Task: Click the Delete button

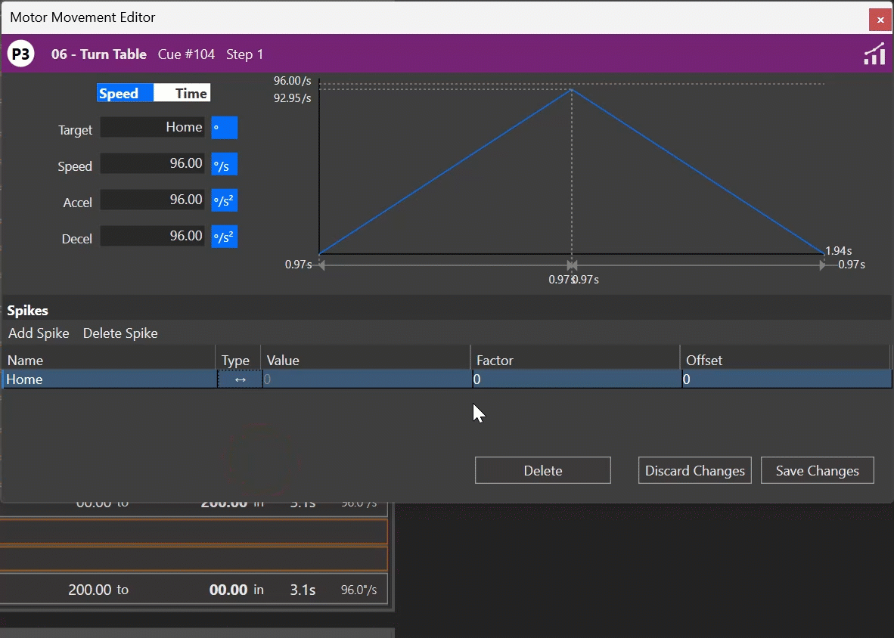Action: click(x=543, y=470)
